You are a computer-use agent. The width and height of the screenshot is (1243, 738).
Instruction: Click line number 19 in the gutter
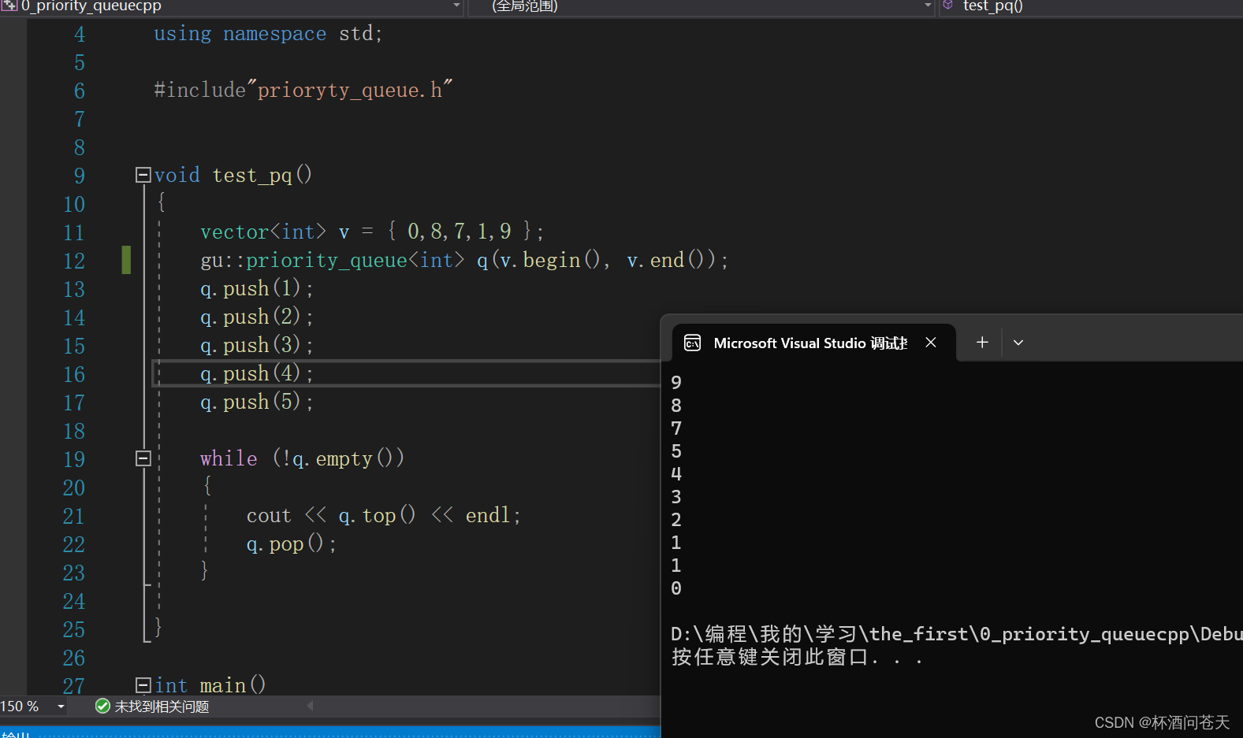[x=74, y=459]
